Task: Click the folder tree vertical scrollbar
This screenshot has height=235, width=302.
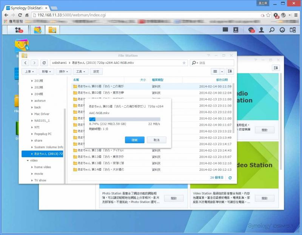Action: pos(65,145)
